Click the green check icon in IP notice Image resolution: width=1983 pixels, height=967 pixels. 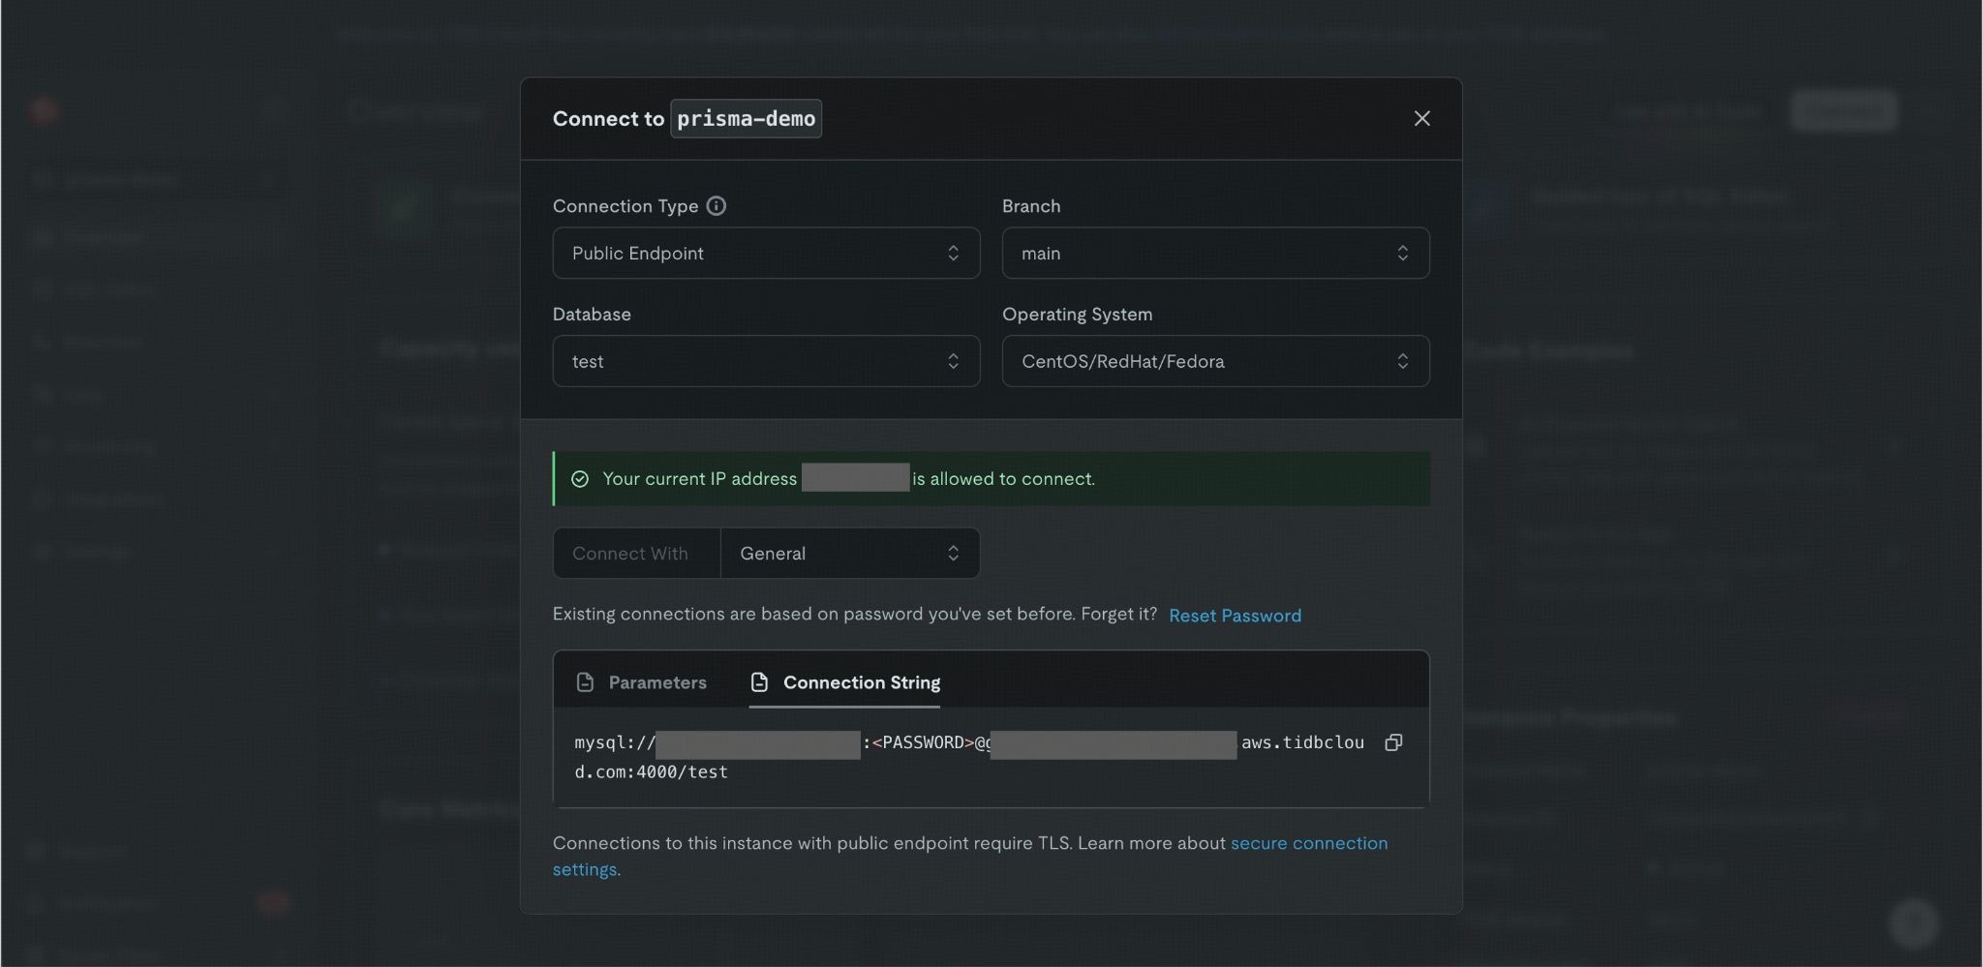point(580,479)
